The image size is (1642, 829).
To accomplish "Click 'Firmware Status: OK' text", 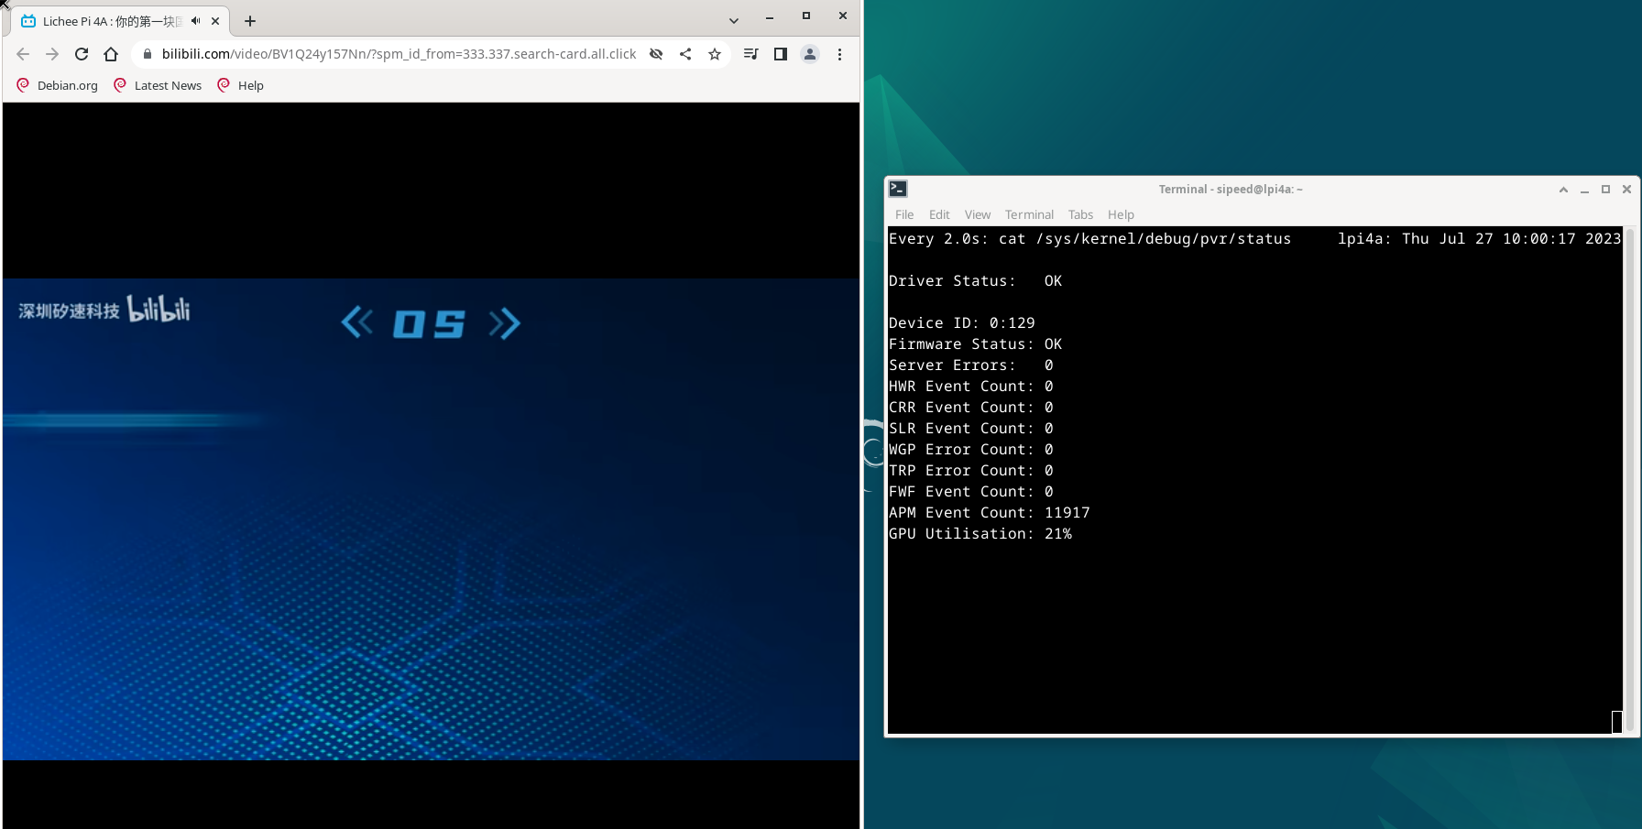I will 975,344.
